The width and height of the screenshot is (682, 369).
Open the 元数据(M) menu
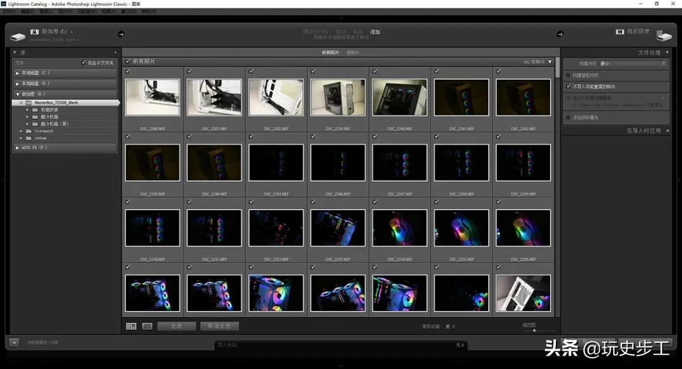[x=87, y=12]
